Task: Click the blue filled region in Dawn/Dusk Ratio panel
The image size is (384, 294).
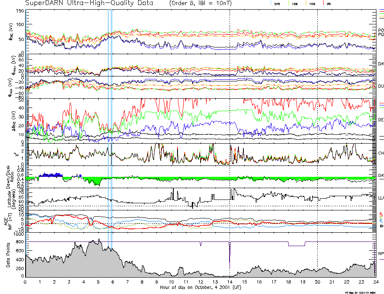Action: [x=50, y=175]
